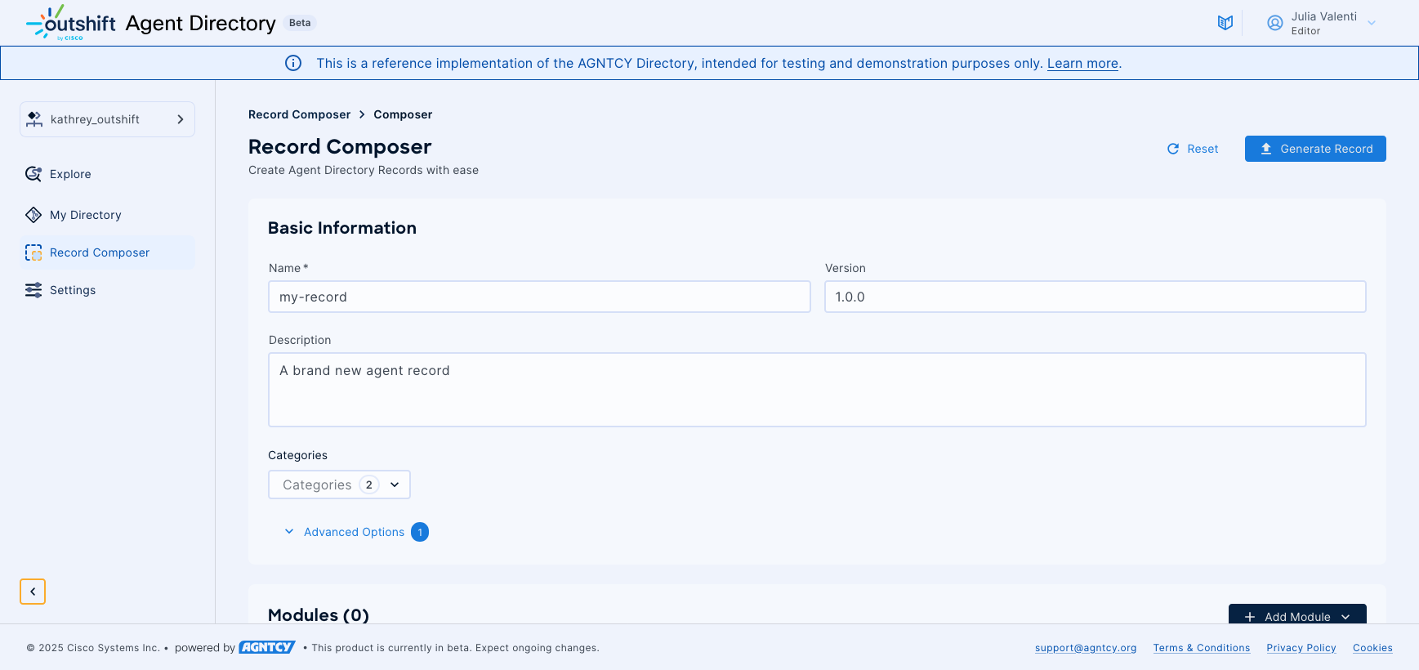Click Record Composer breadcrumb link
1419x670 pixels.
(x=299, y=114)
